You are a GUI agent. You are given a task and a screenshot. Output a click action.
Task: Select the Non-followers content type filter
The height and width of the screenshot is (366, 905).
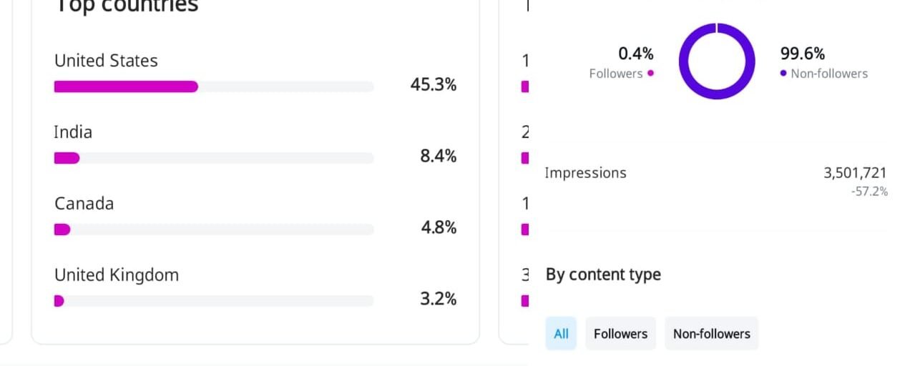pos(711,333)
